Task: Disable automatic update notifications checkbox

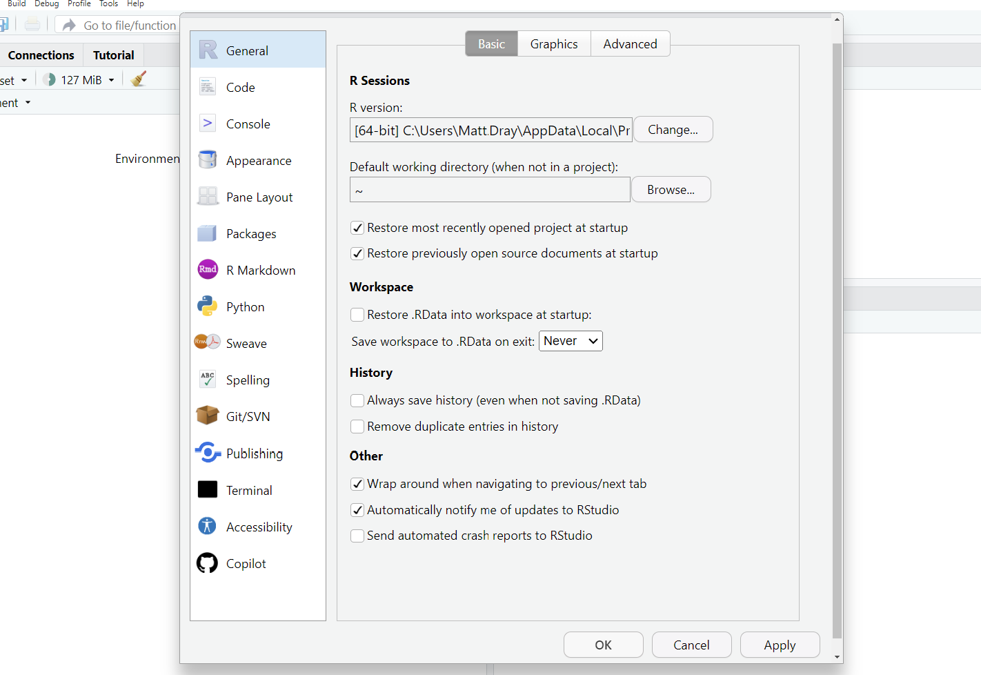Action: (x=357, y=510)
